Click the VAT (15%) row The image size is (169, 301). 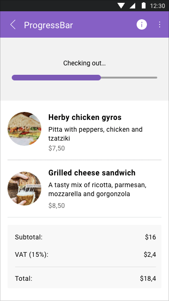[x=84, y=254]
